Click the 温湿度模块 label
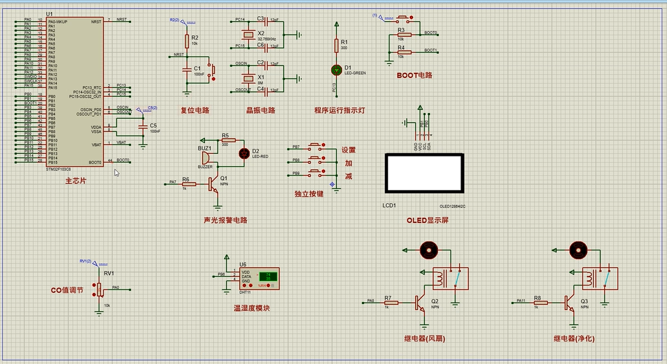This screenshot has width=667, height=364. [x=251, y=308]
